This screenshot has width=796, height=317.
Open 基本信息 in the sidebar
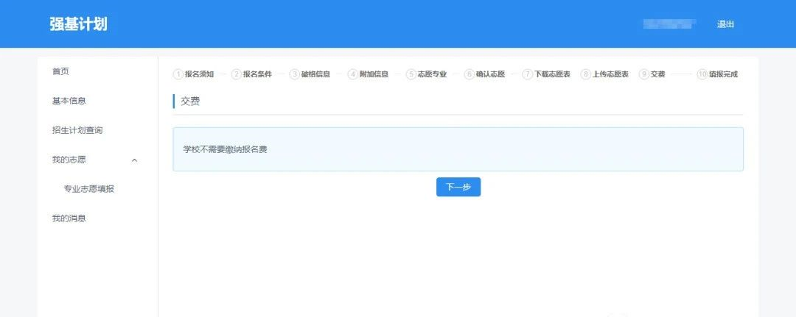click(x=69, y=101)
